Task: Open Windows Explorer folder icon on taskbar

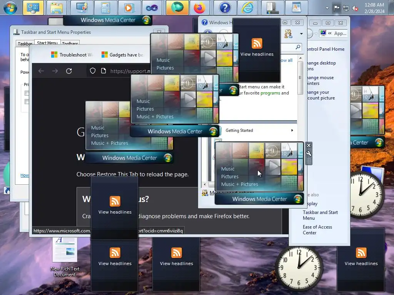Action: pos(57,8)
